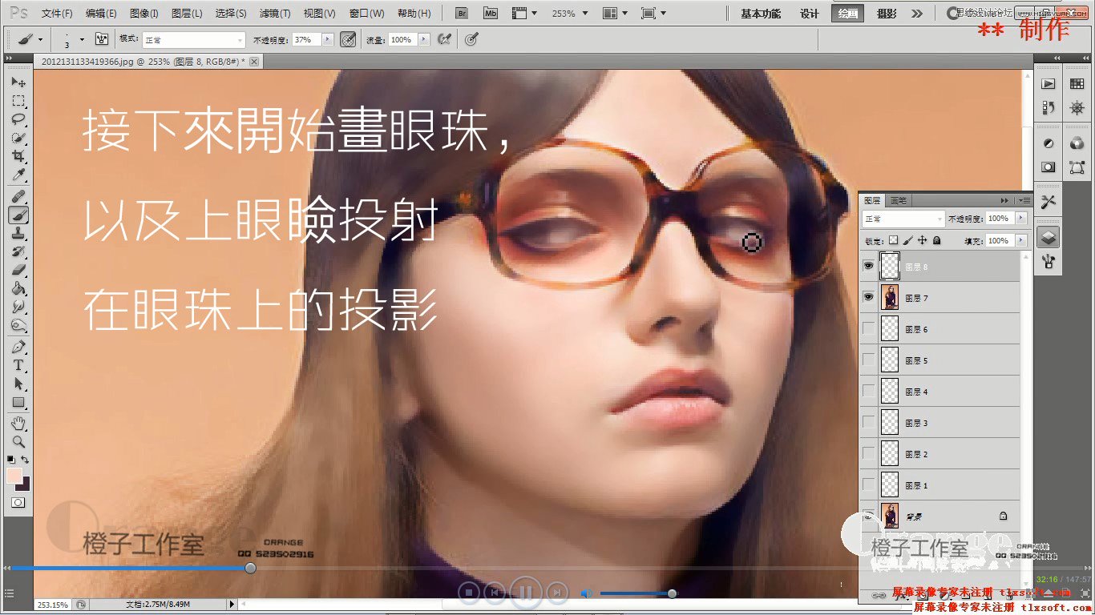The image size is (1095, 615).
Task: Toggle tablet pressure for opacity
Action: tap(348, 38)
